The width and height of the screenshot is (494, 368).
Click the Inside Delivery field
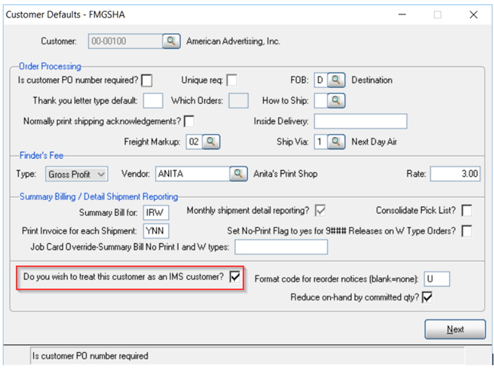[x=360, y=121]
